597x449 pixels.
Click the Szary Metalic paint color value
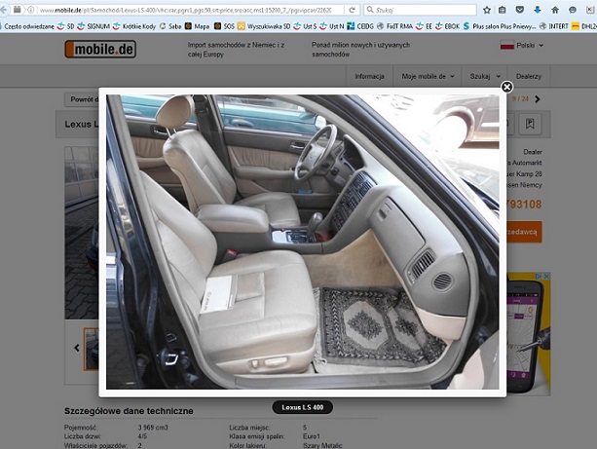pyautogui.click(x=322, y=445)
